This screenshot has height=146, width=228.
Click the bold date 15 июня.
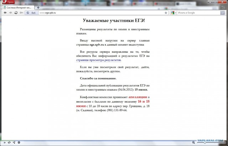pyautogui.click(x=141, y=90)
